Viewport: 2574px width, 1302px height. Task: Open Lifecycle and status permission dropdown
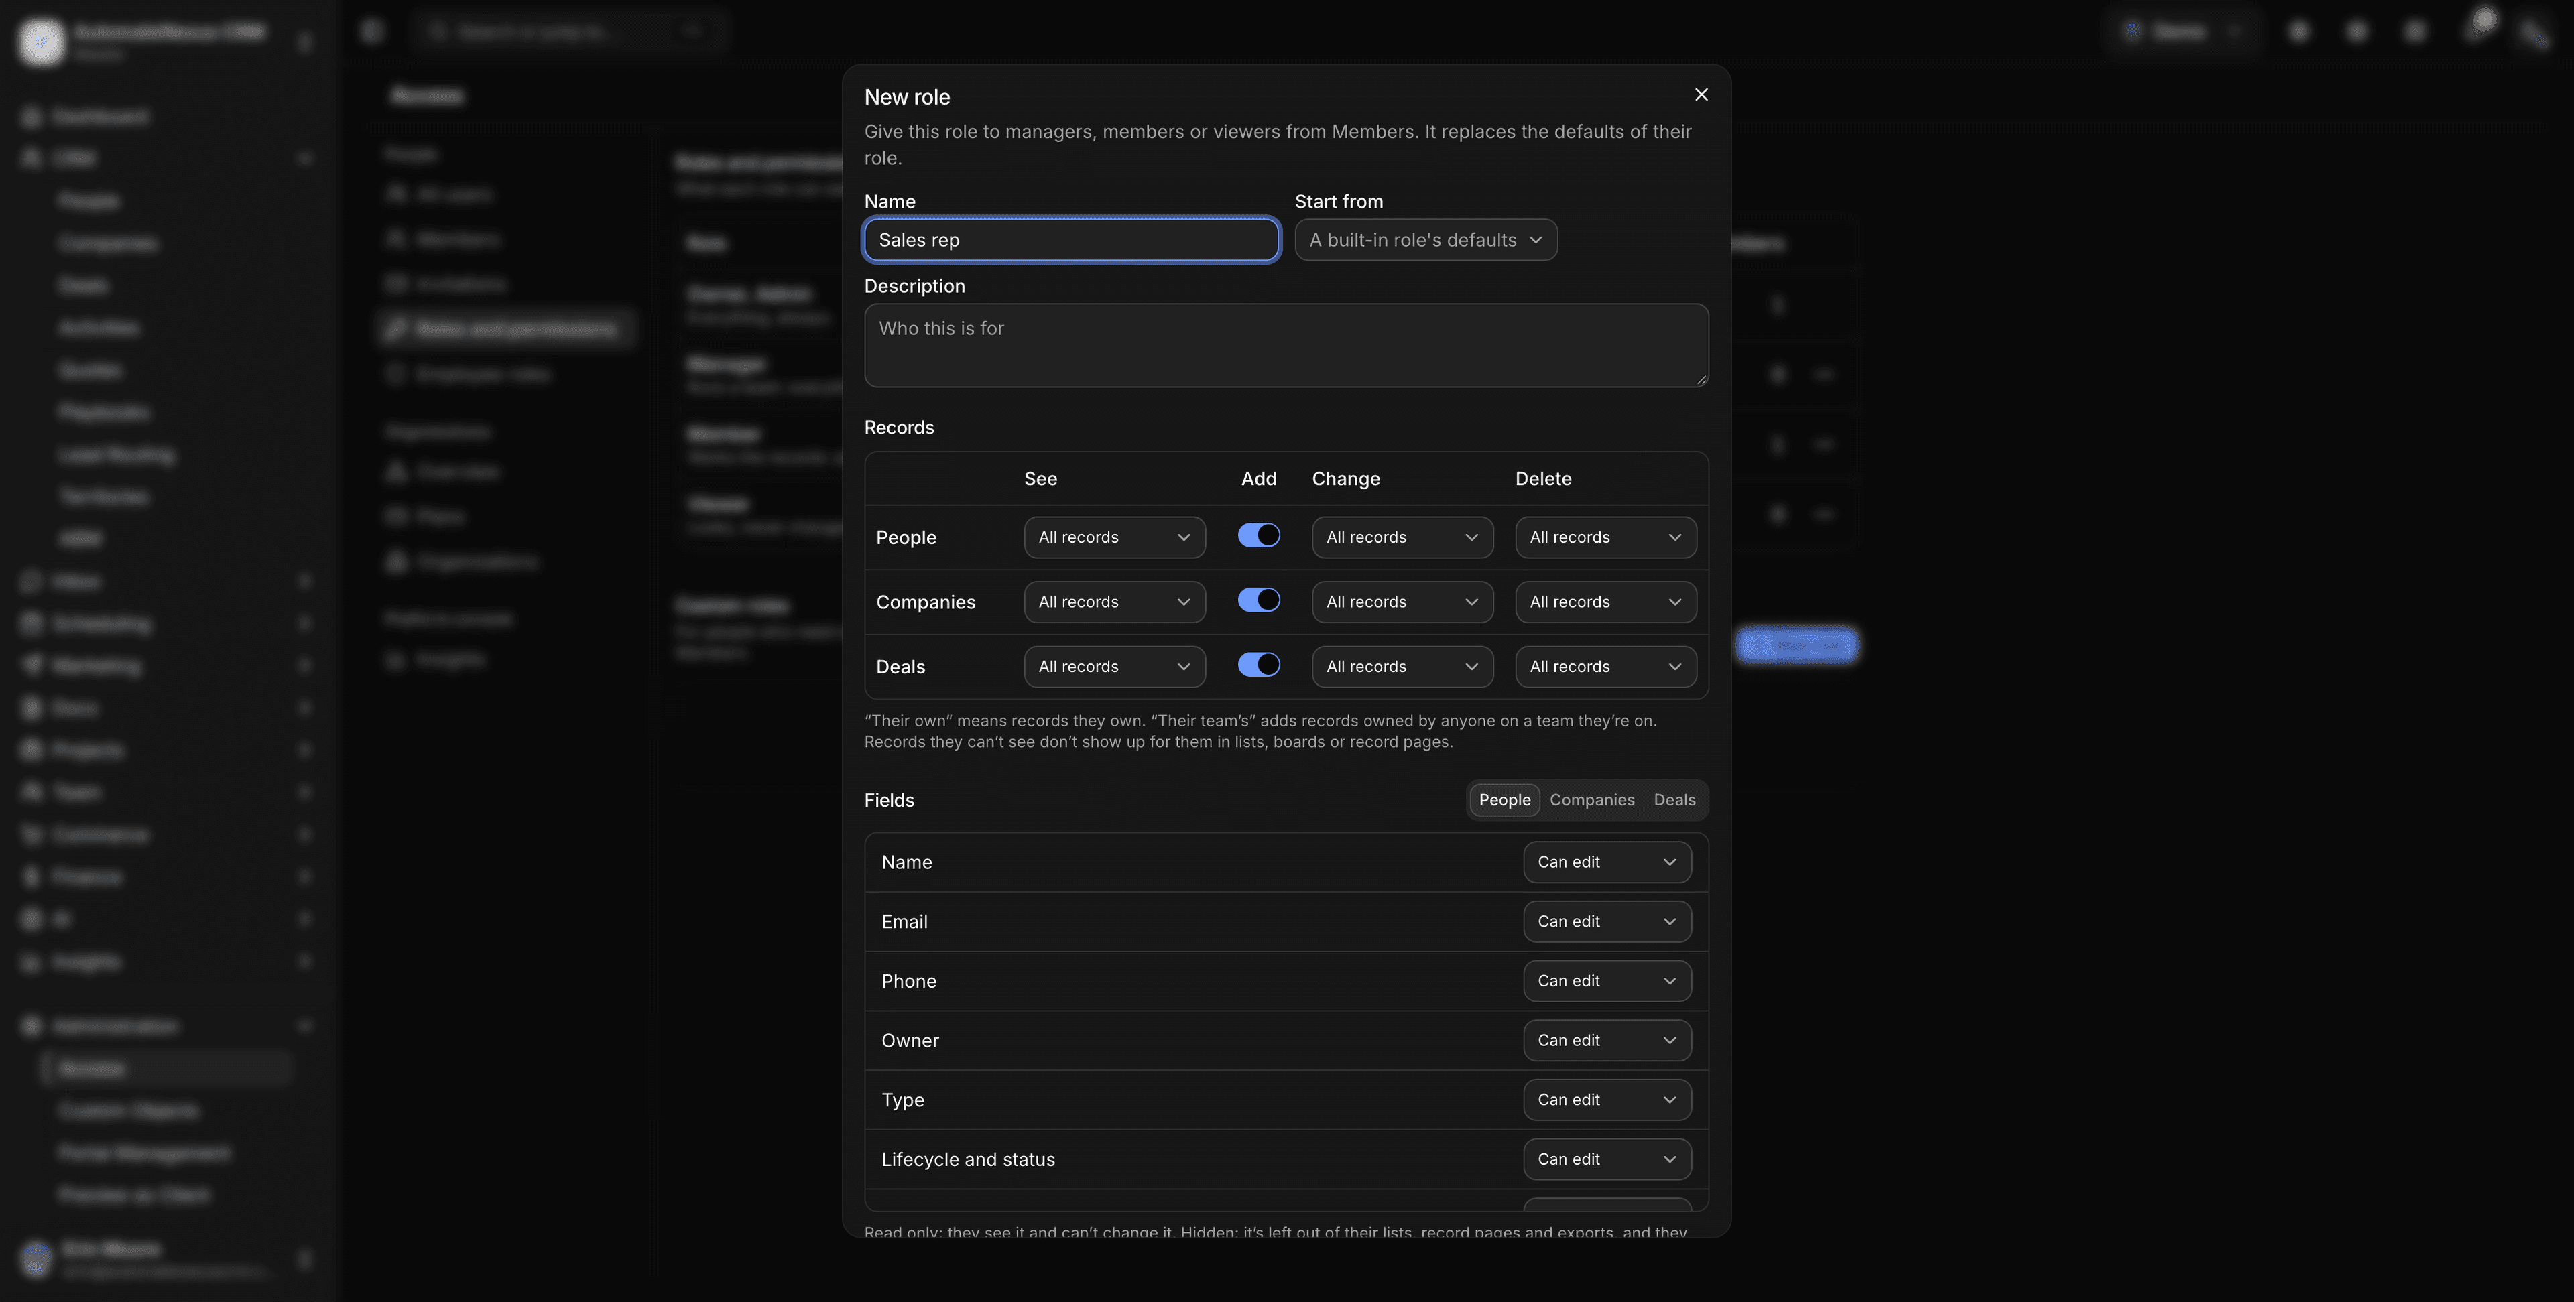[1607, 1159]
